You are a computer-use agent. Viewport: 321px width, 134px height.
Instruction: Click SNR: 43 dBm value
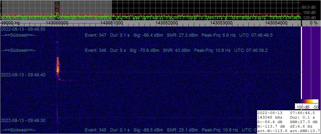point(177,50)
